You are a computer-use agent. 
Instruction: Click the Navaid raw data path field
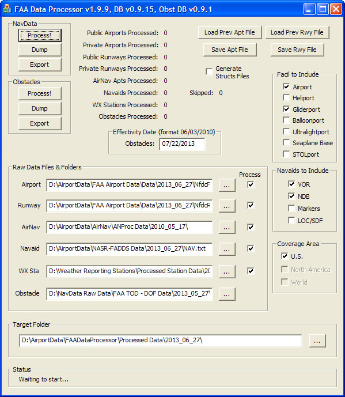click(x=130, y=249)
